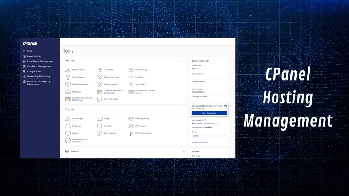Open the File Manager icon
The width and height of the screenshot is (349, 196).
tap(68, 119)
